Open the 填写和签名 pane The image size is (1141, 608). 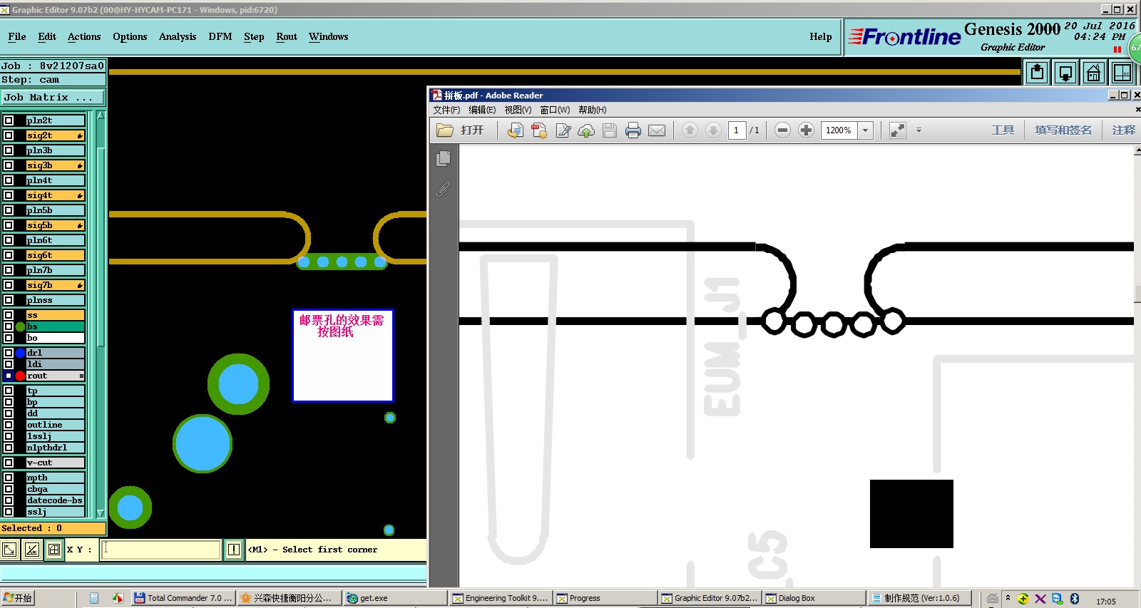click(1063, 130)
